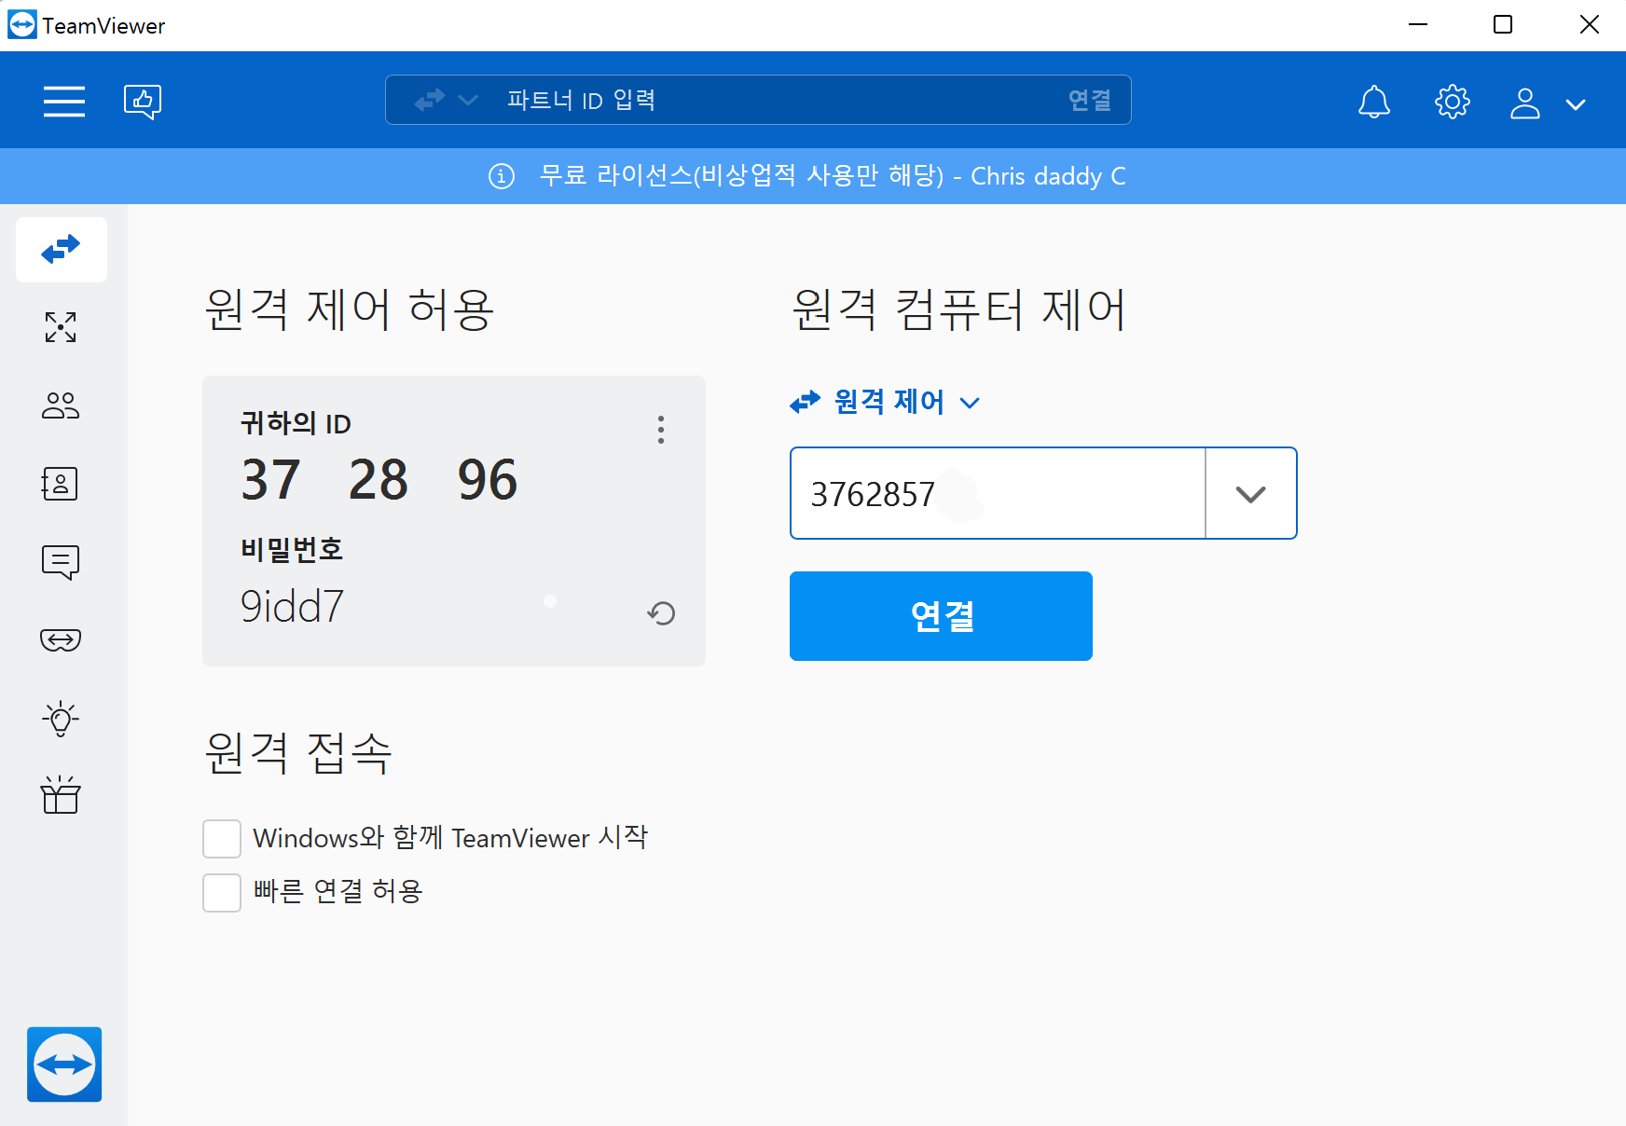The height and width of the screenshot is (1126, 1626).
Task: Open the Chat sidebar item
Action: coord(62,562)
